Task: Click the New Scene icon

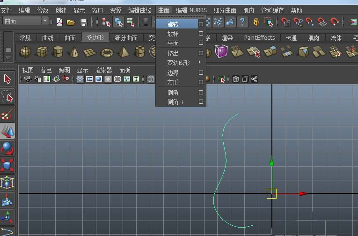Action: coord(59,22)
